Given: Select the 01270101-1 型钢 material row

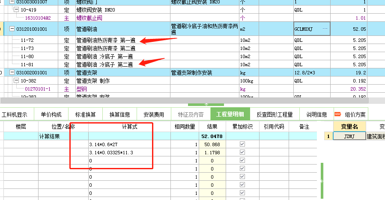Looking at the screenshot, I should (x=184, y=89).
